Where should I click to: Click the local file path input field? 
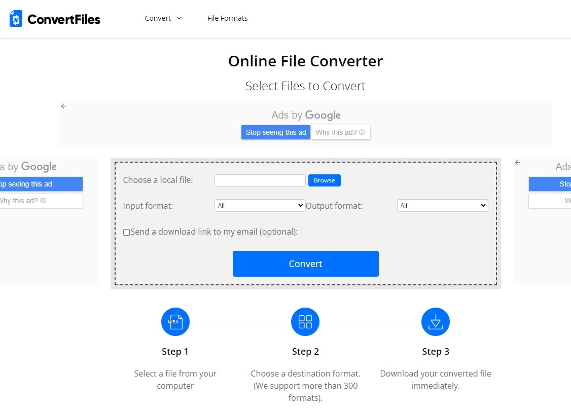(260, 180)
